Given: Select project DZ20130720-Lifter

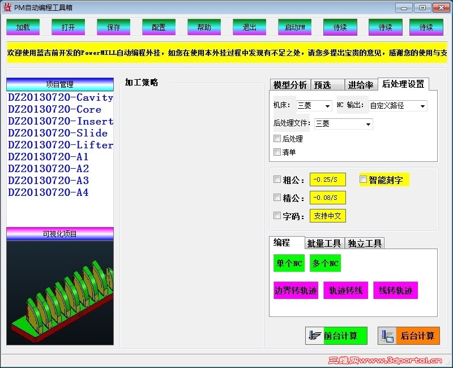Looking at the screenshot, I should [61, 145].
